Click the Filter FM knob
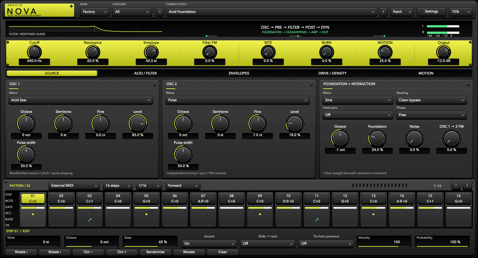The height and width of the screenshot is (258, 478). (x=210, y=52)
